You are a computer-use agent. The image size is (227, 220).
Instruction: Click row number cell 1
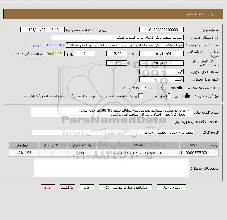(214, 153)
